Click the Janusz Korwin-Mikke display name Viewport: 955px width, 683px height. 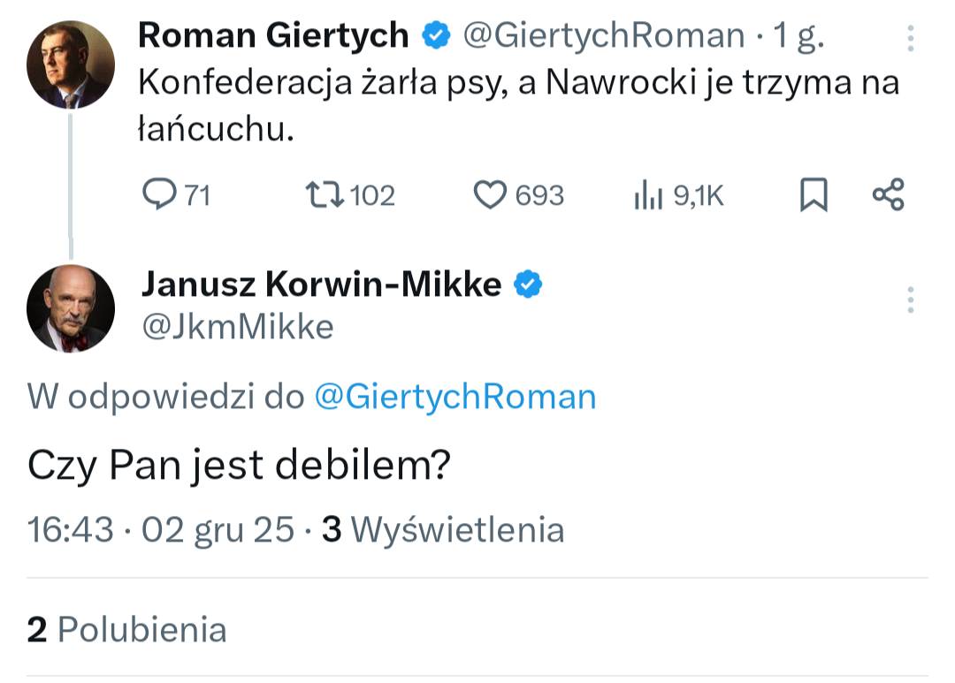click(321, 285)
